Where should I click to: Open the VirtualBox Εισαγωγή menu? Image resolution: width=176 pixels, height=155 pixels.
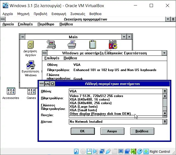pos(59,14)
